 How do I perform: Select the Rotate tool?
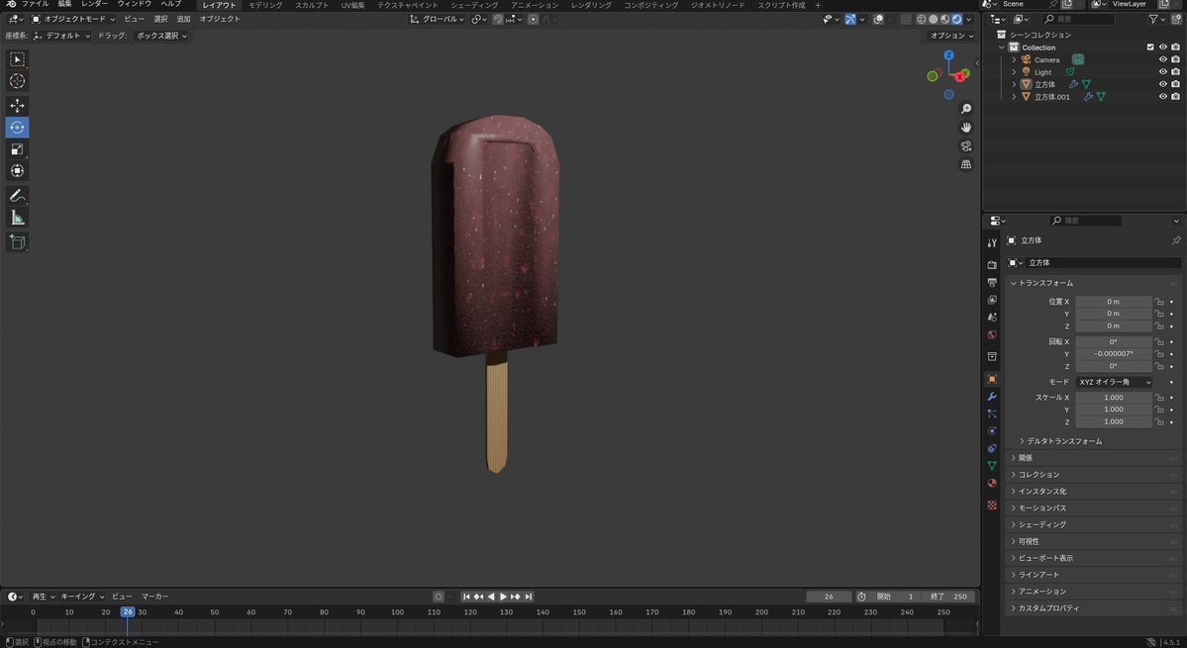click(17, 127)
